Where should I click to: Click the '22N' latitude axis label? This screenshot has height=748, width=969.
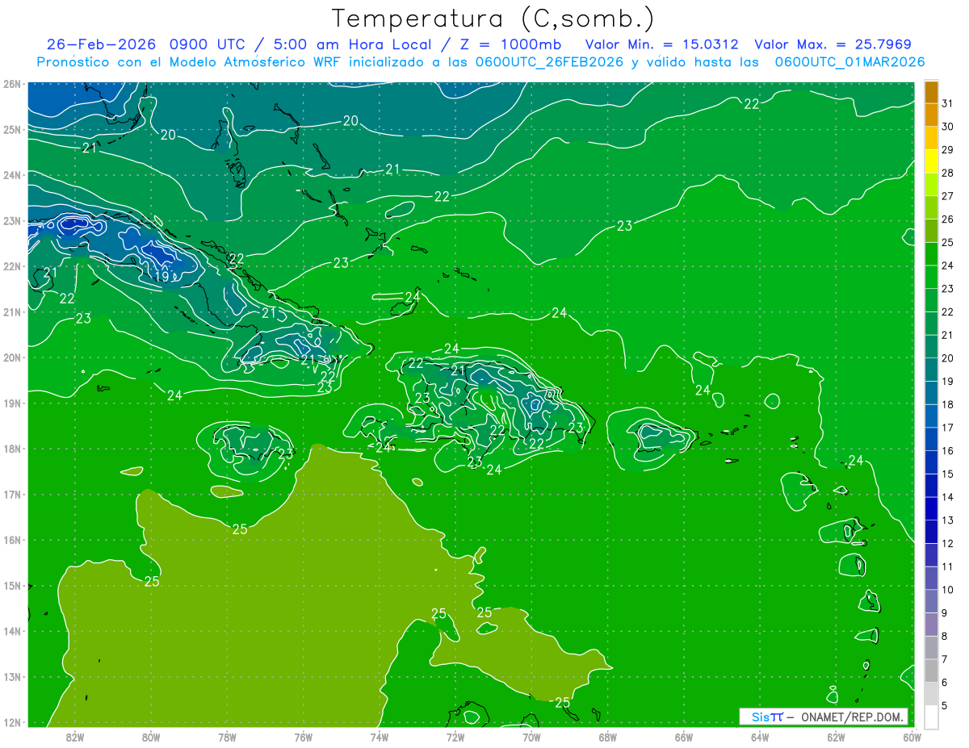11,266
